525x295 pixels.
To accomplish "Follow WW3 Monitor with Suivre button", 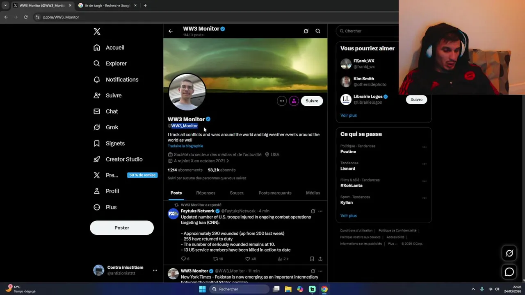I will 312,101.
